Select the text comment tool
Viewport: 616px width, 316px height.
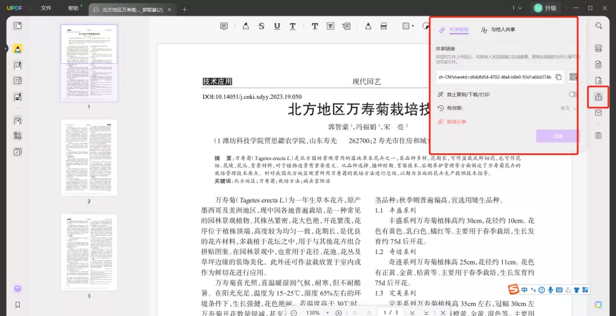click(315, 26)
